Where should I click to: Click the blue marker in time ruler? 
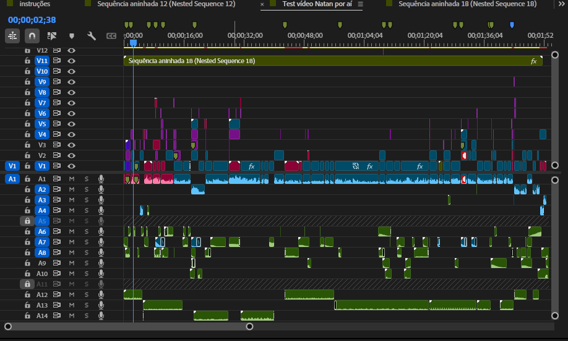point(512,25)
